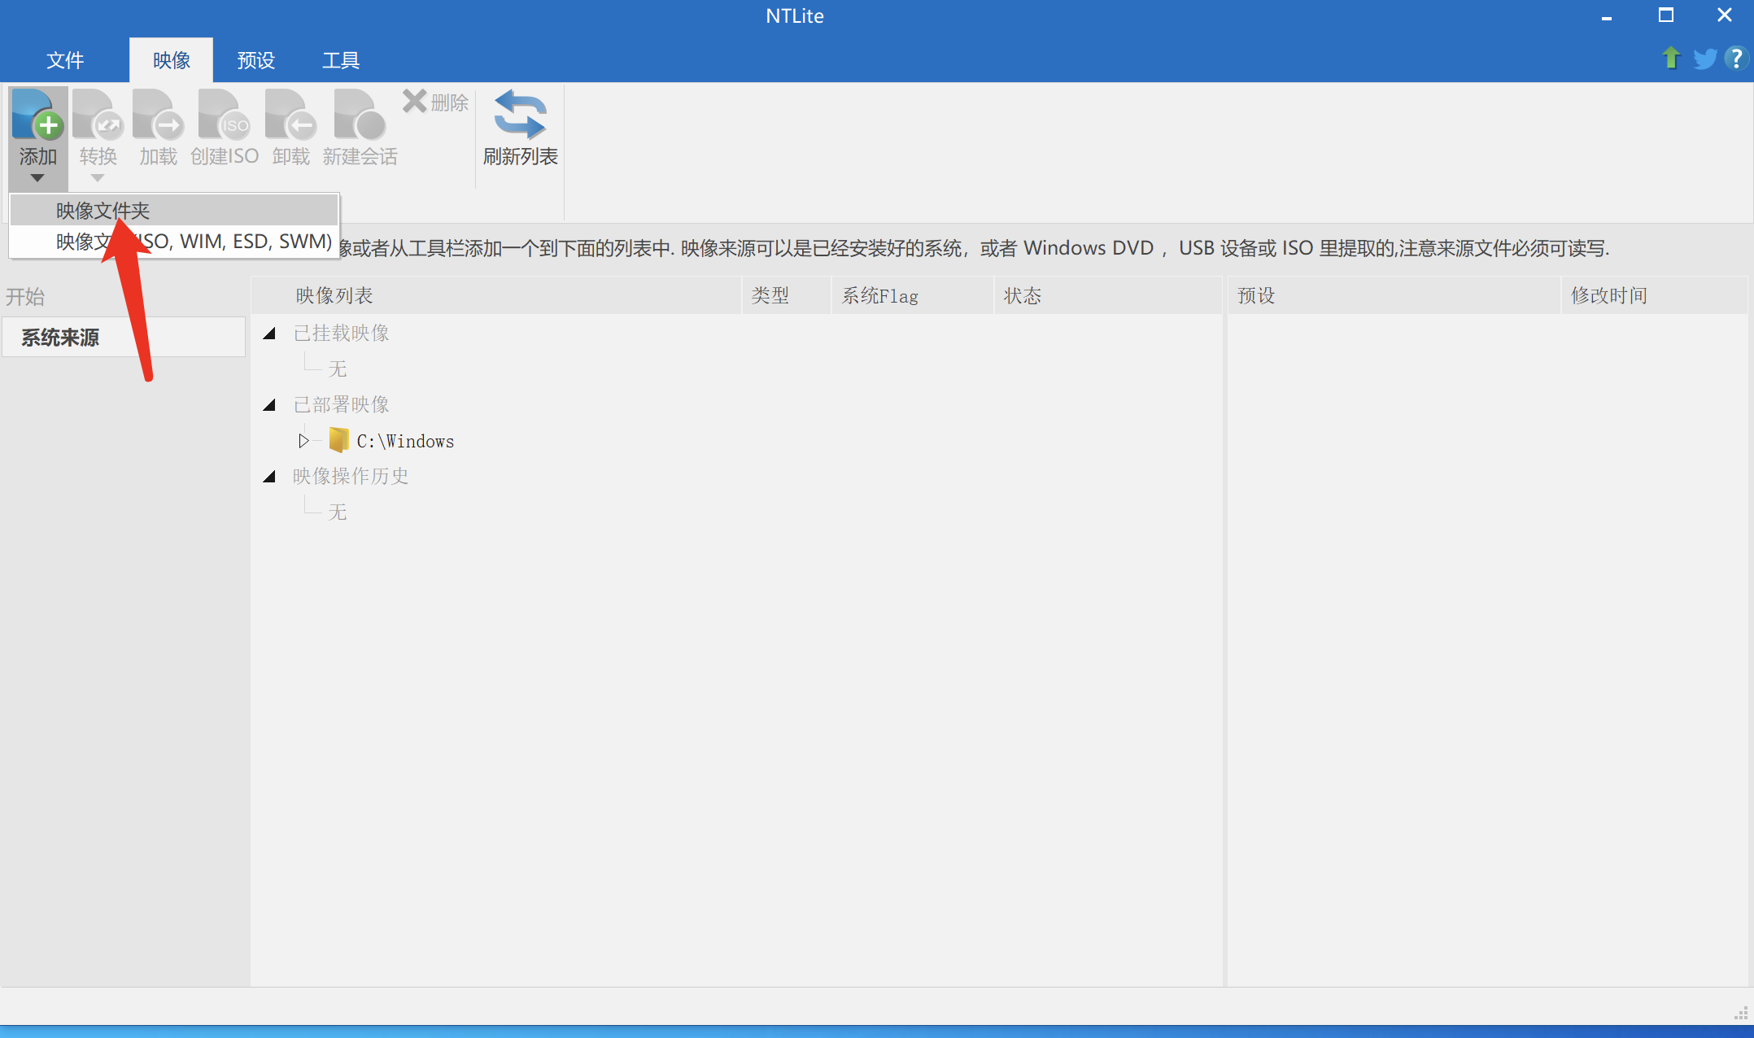This screenshot has height=1038, width=1754.
Task: Collapse the deployed images group
Action: point(270,405)
